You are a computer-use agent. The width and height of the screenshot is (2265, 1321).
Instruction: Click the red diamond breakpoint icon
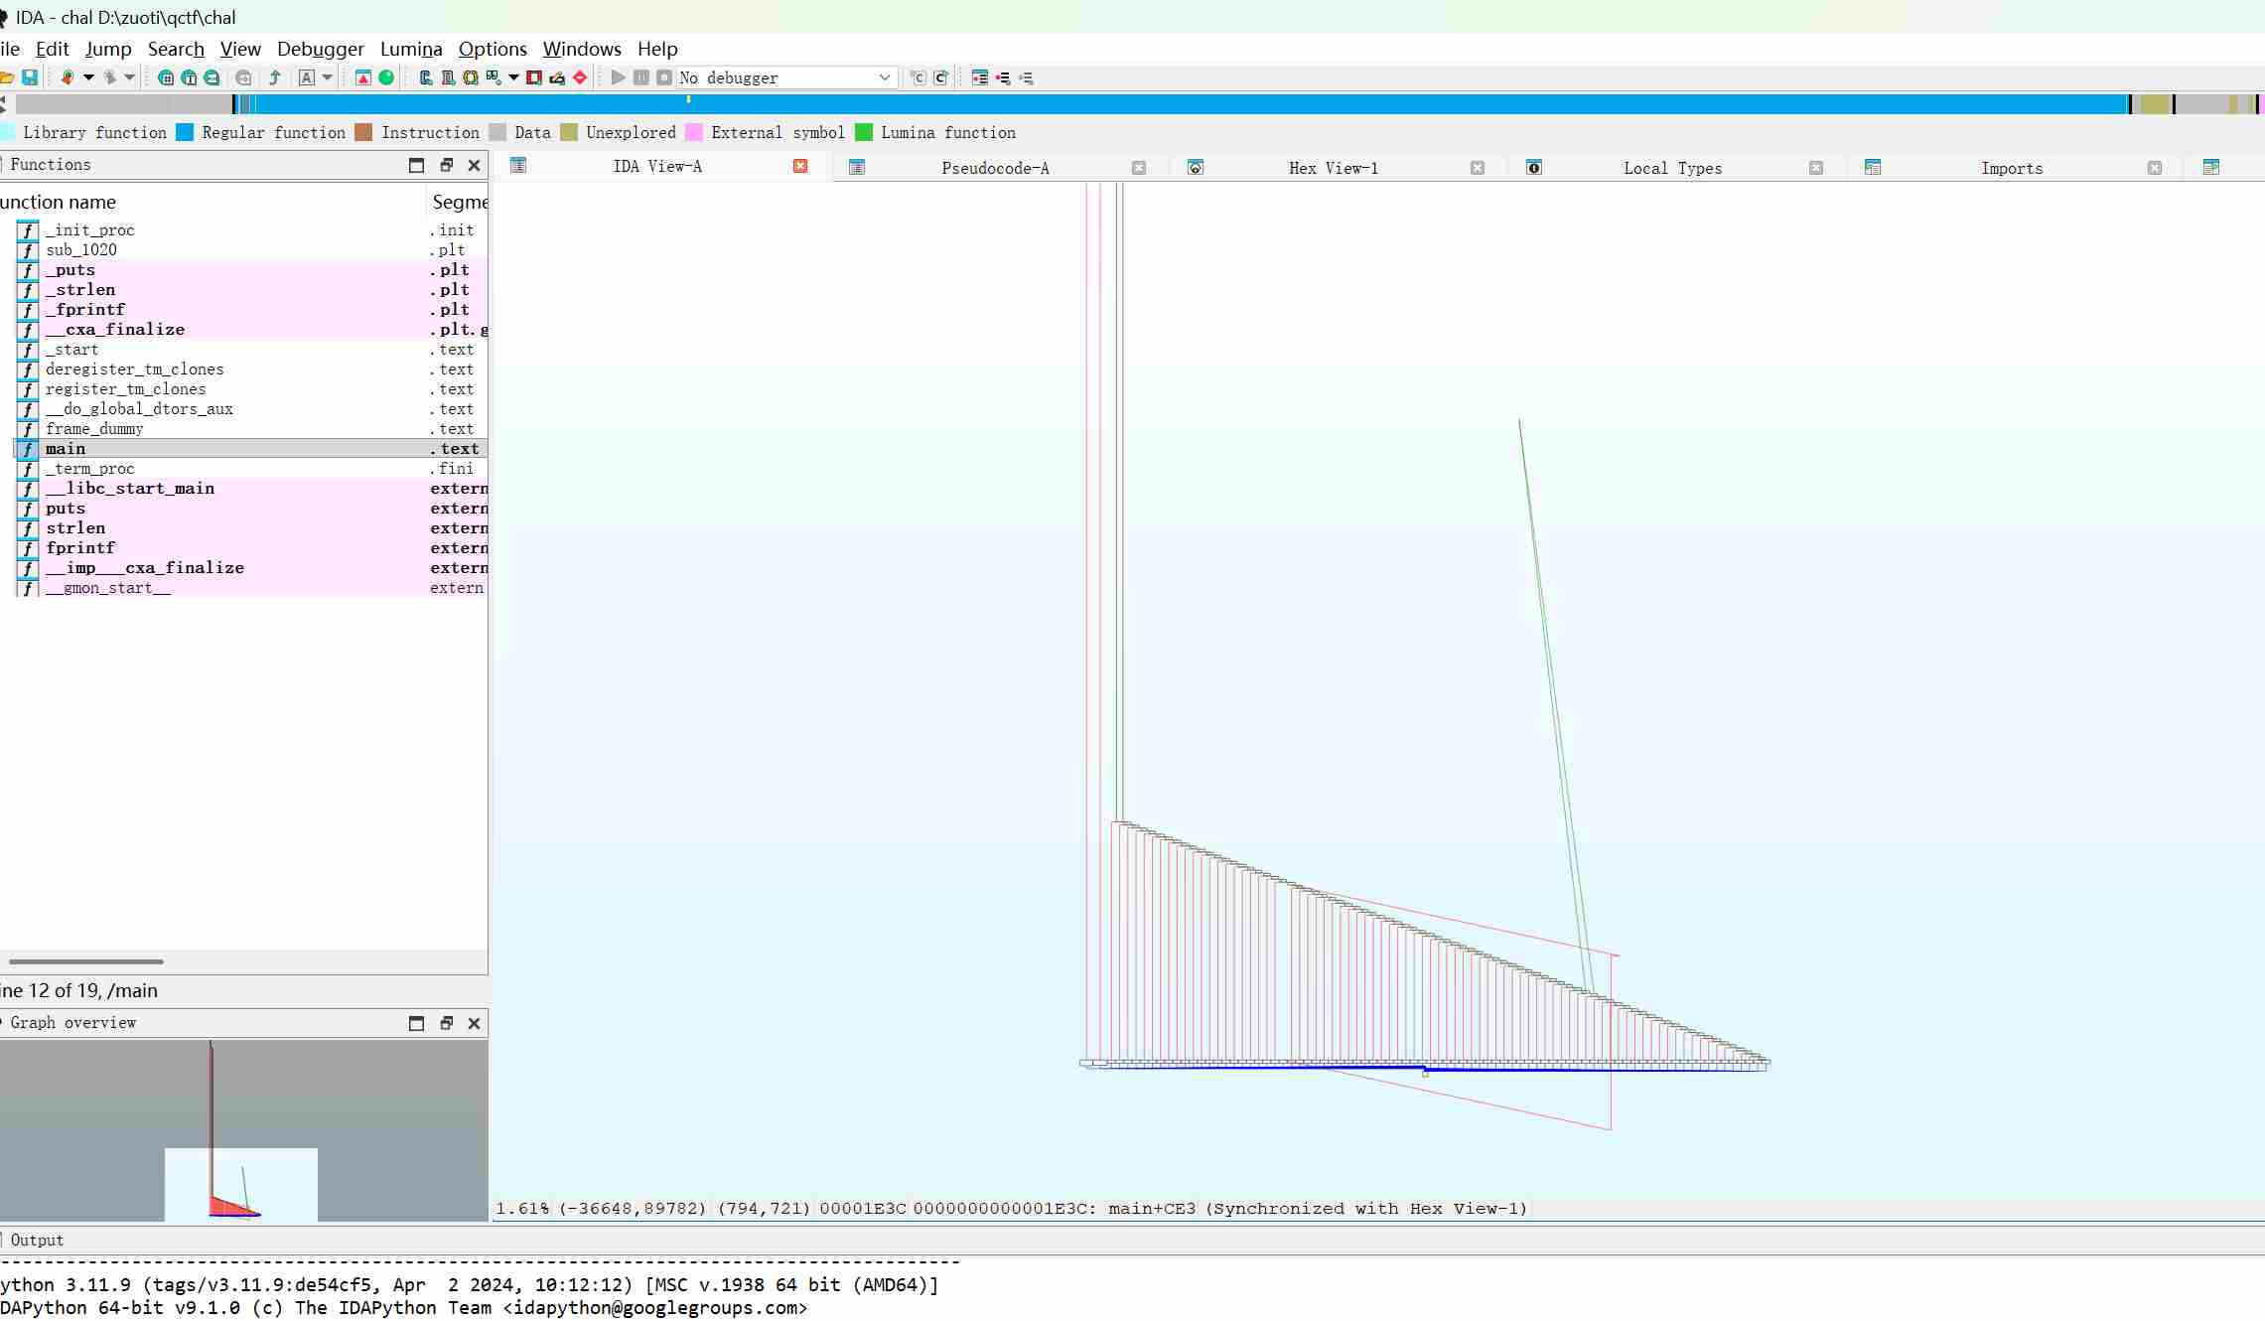(x=581, y=77)
